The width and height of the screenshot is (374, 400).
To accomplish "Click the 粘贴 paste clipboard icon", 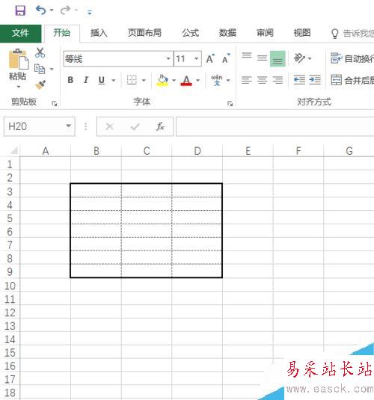I will [19, 59].
